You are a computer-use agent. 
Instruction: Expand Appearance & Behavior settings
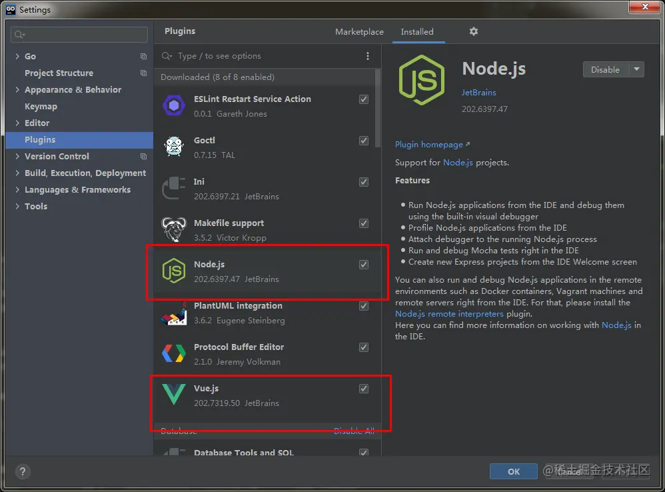coord(17,89)
